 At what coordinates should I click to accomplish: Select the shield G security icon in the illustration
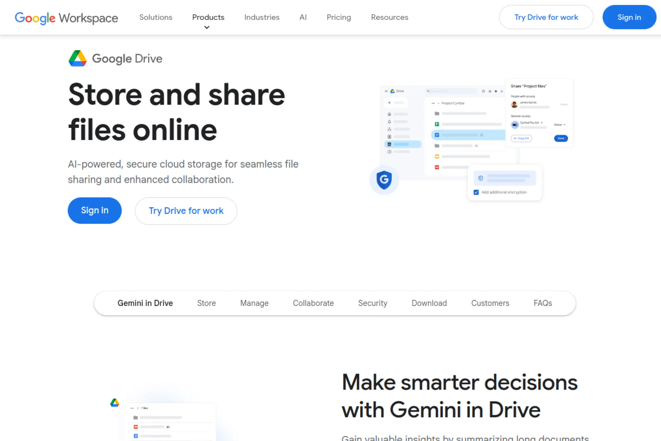[x=385, y=180]
